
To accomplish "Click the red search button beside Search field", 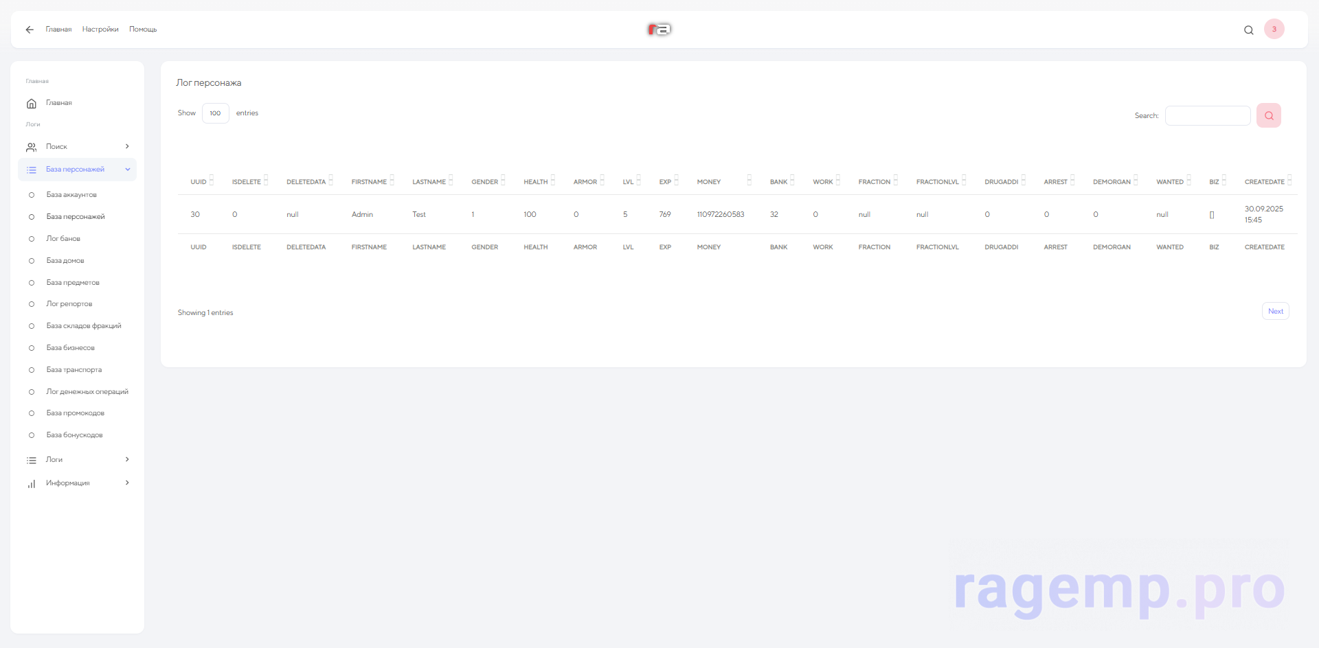I will tap(1268, 115).
